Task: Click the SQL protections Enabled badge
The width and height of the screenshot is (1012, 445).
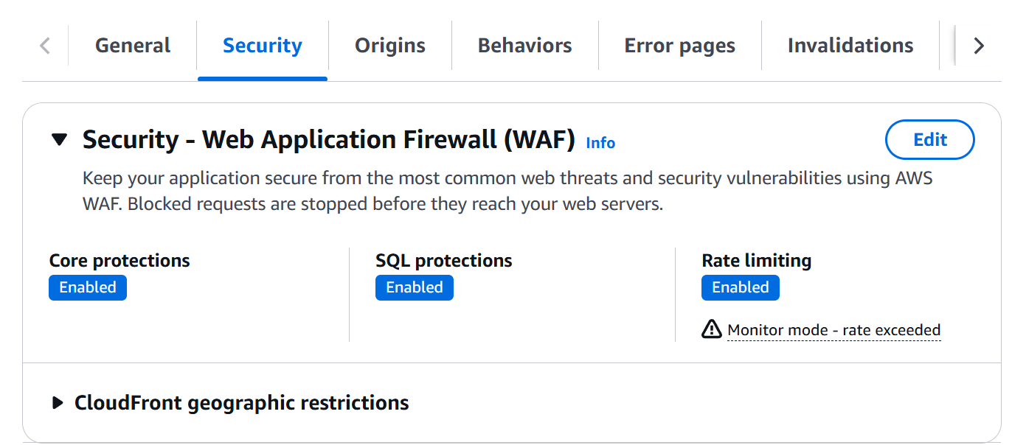Action: (414, 287)
